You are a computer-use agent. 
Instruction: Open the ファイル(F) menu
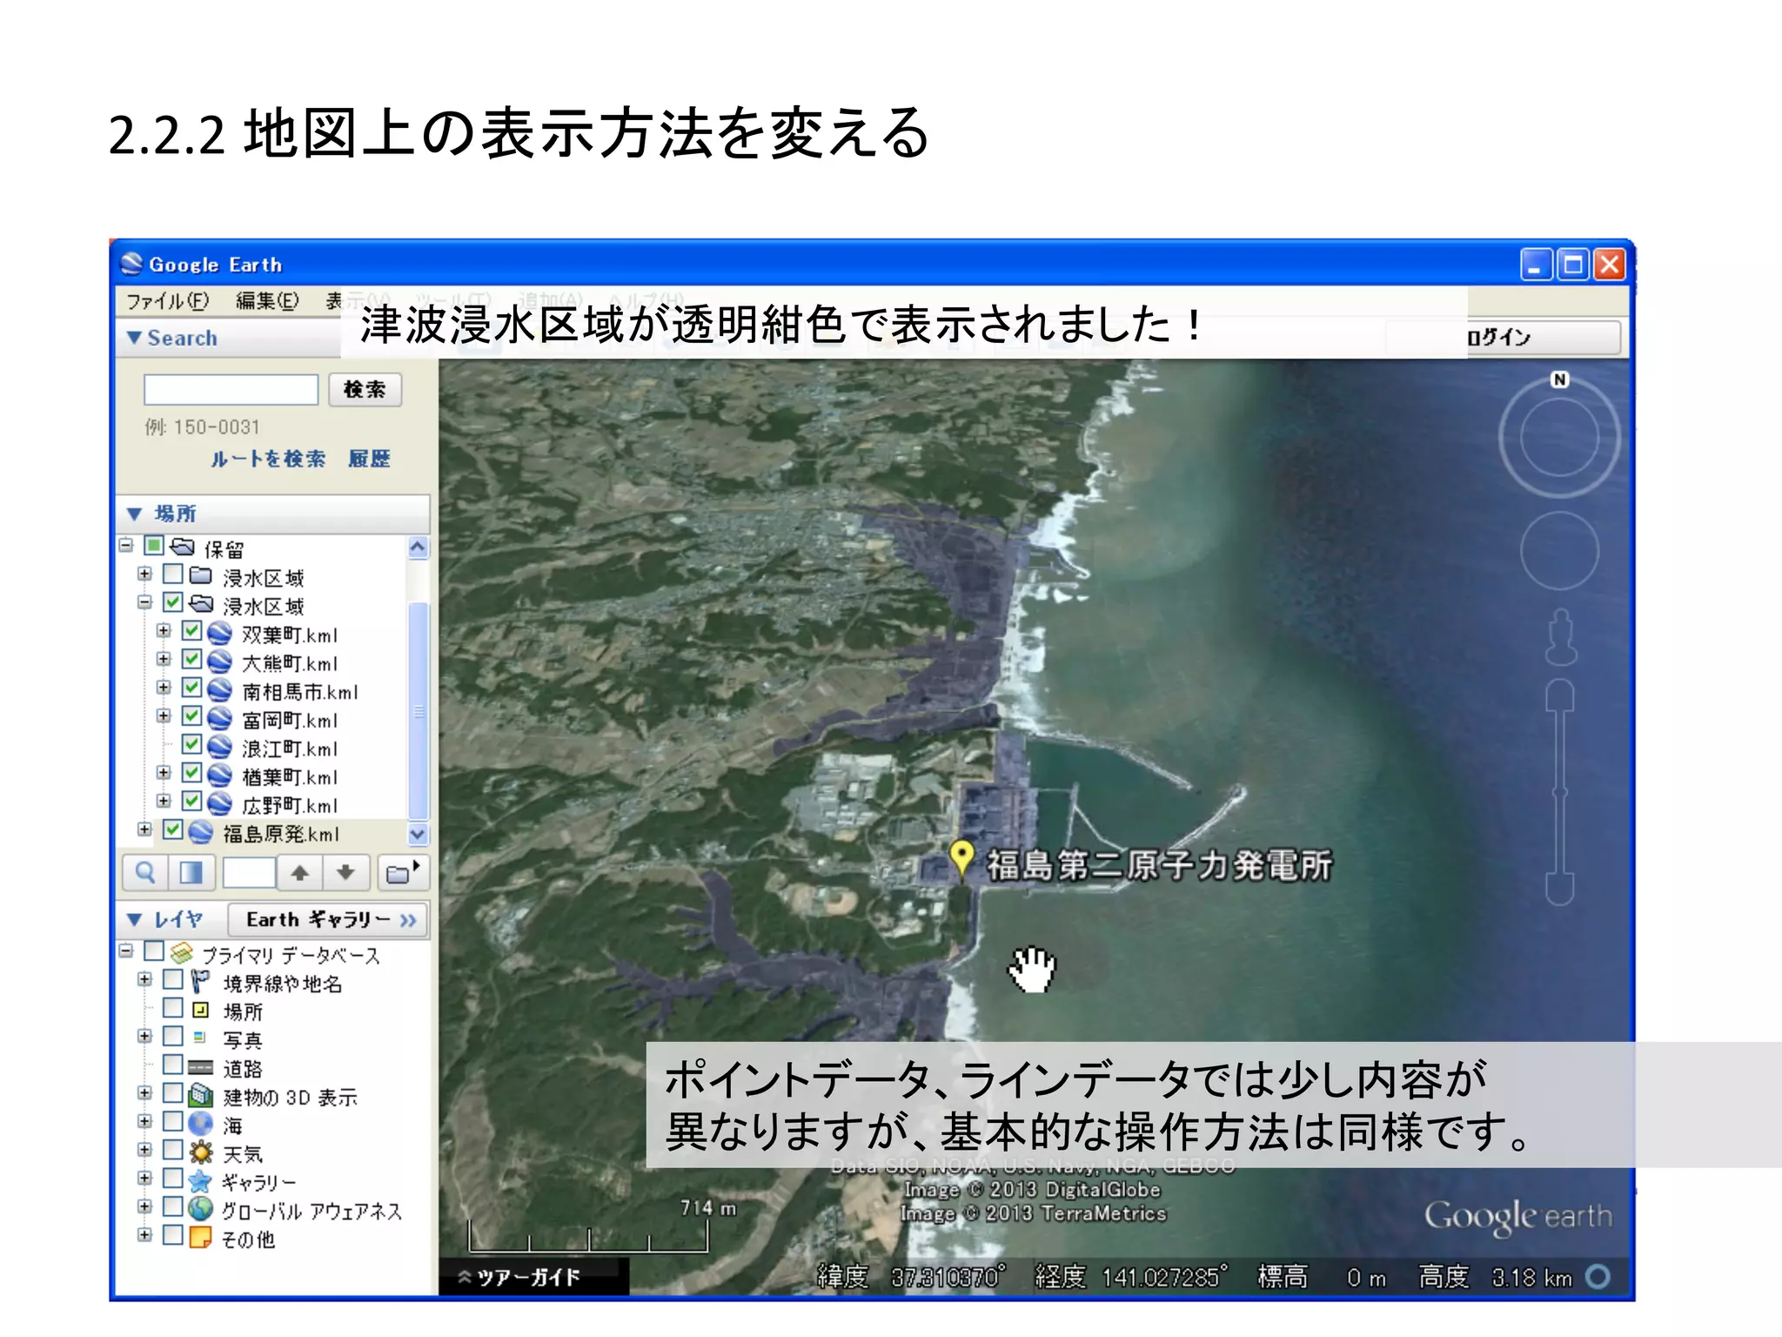click(168, 301)
